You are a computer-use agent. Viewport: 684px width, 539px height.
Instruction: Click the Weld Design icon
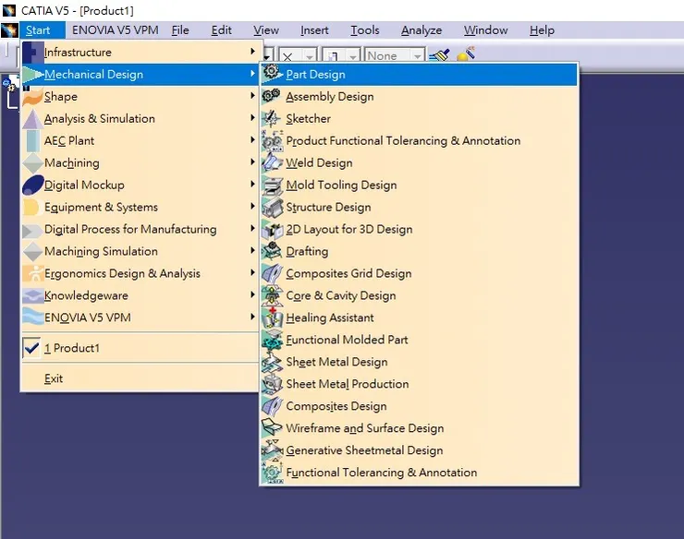click(272, 162)
